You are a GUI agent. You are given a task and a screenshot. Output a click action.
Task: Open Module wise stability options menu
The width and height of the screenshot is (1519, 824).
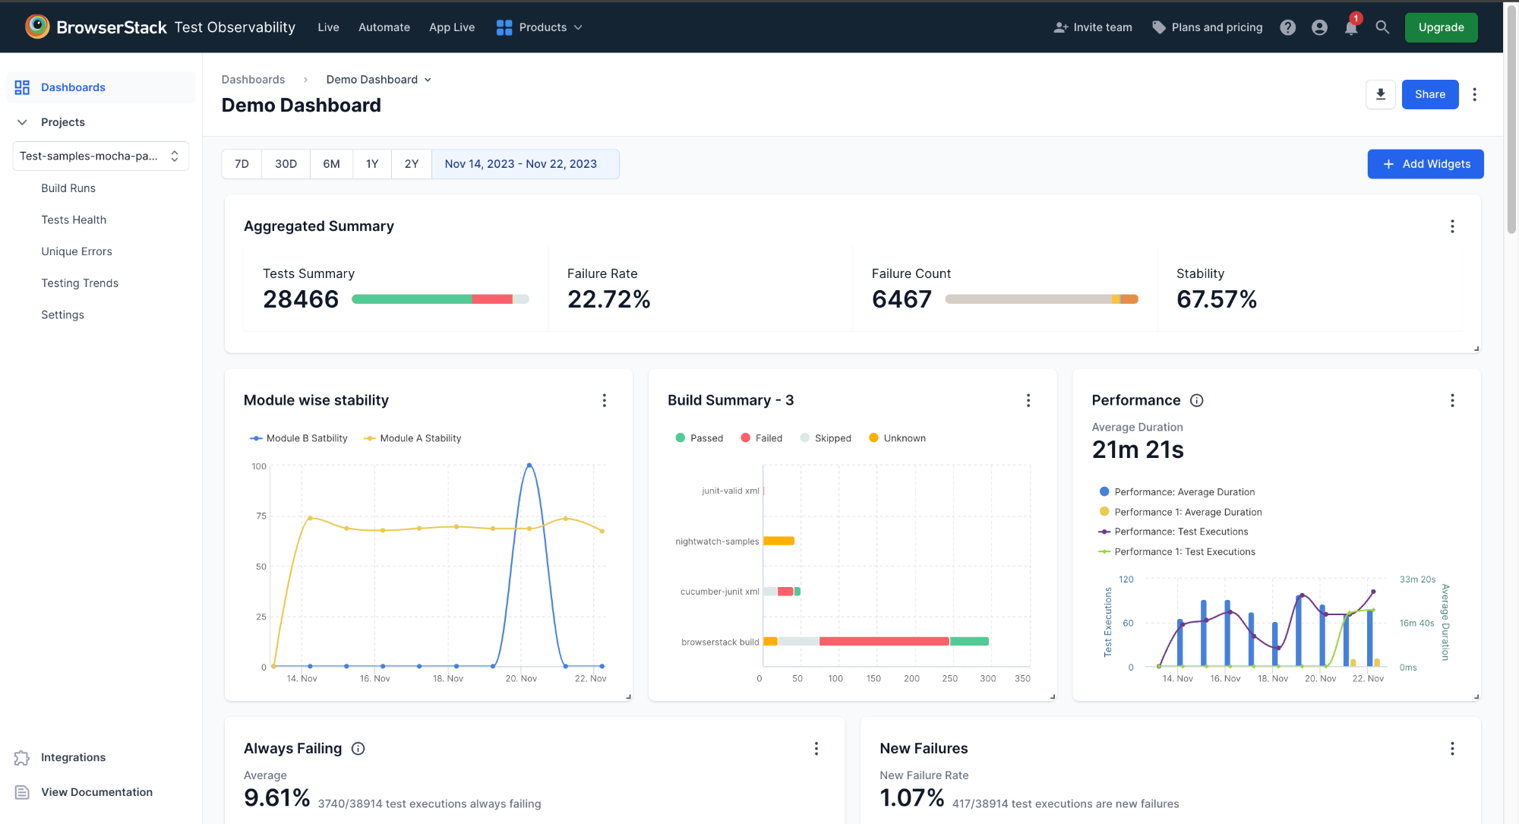[x=604, y=400]
